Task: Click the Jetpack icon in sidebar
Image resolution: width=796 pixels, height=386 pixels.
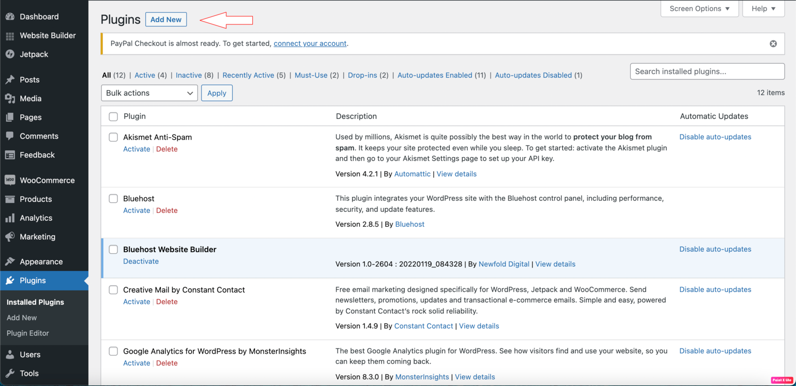Action: [x=10, y=54]
